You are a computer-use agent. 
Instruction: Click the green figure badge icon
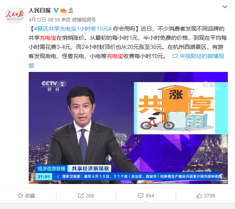tap(71, 10)
